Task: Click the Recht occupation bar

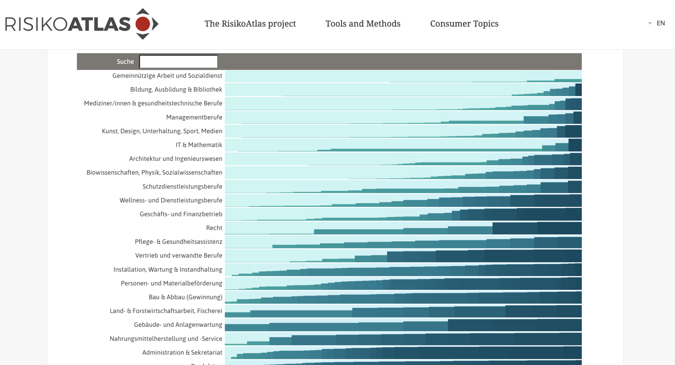Action: point(403,228)
